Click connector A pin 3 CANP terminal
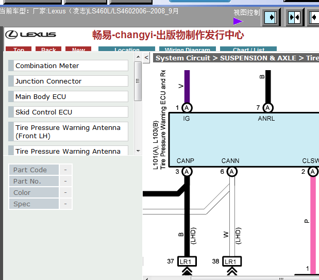The width and height of the screenshot is (319, 280). point(187,172)
